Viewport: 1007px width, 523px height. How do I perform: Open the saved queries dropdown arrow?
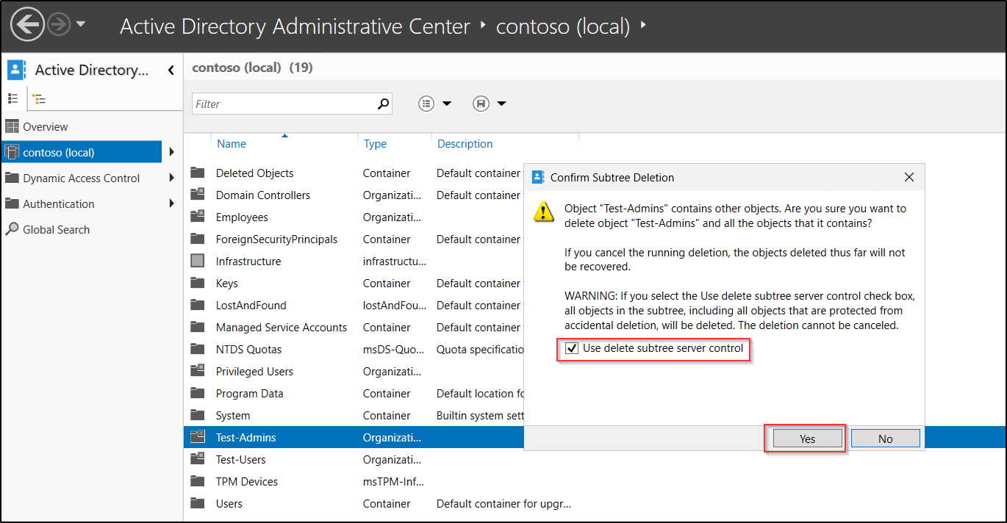pos(501,104)
